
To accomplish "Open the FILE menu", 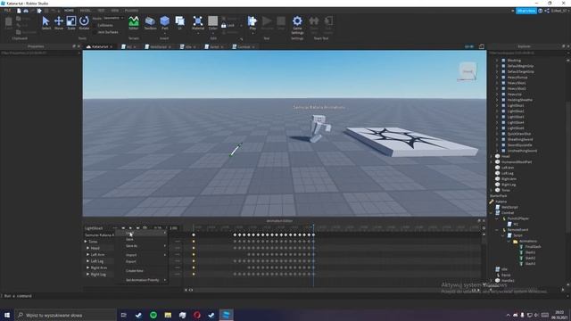I will pyautogui.click(x=7, y=11).
